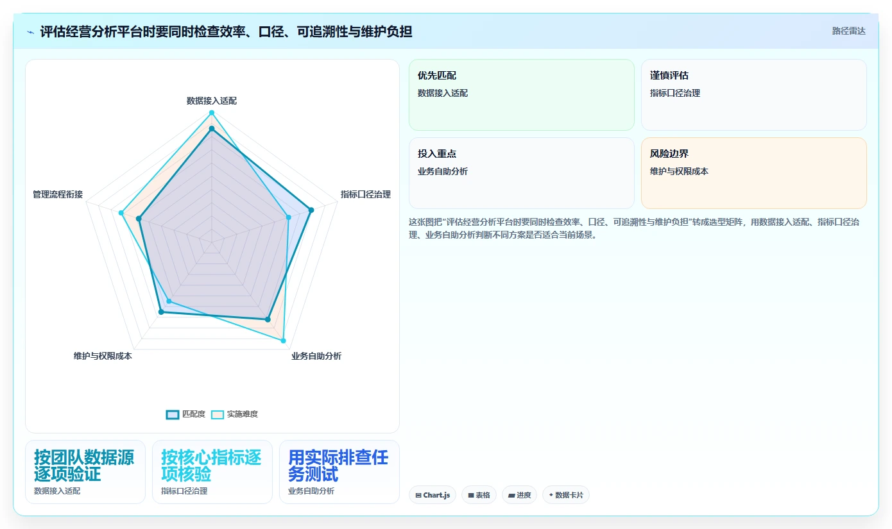This screenshot has width=892, height=529.
Task: Click the 按核心指标逐项核验 headline
Action: [211, 466]
